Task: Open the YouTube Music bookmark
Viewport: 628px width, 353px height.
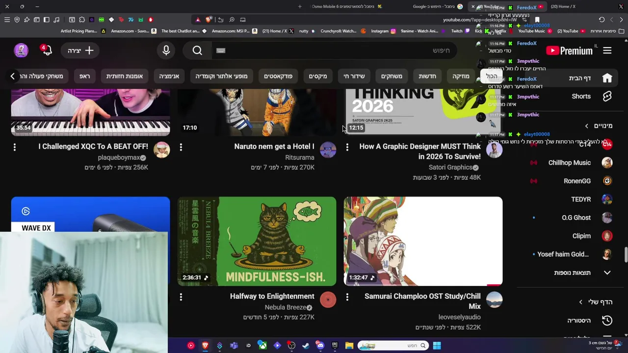Action: click(x=535, y=31)
